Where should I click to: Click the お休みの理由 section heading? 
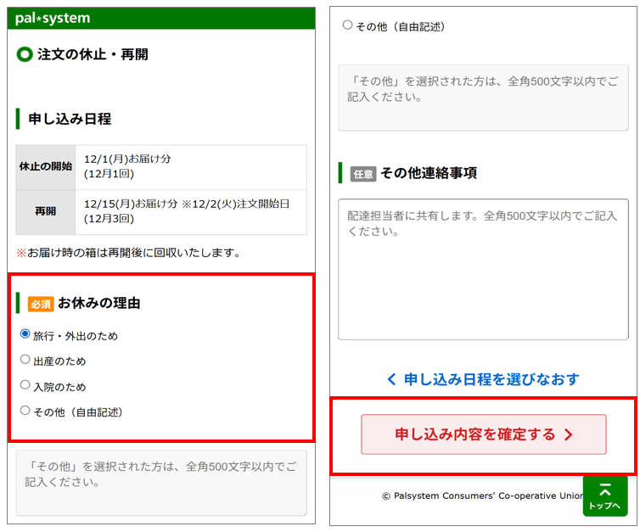[98, 303]
